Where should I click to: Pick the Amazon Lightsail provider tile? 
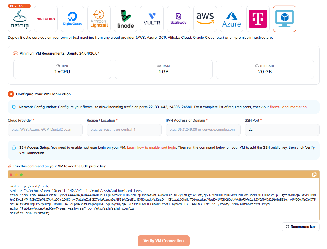(99, 19)
